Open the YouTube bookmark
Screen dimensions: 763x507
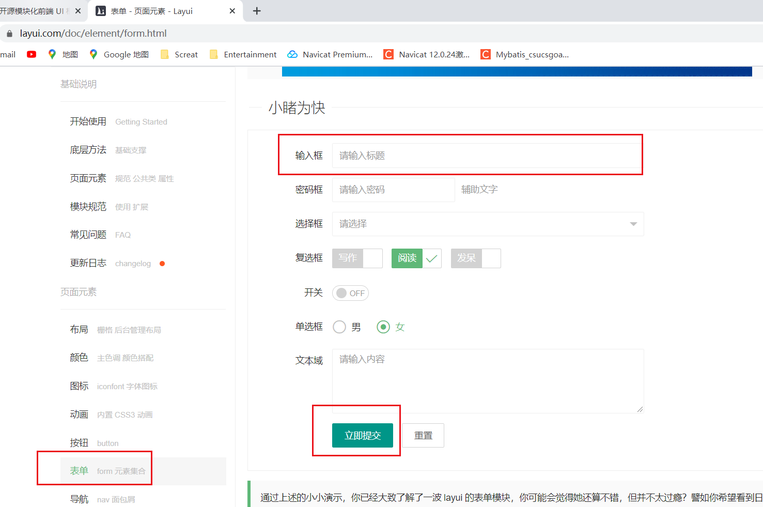[31, 54]
